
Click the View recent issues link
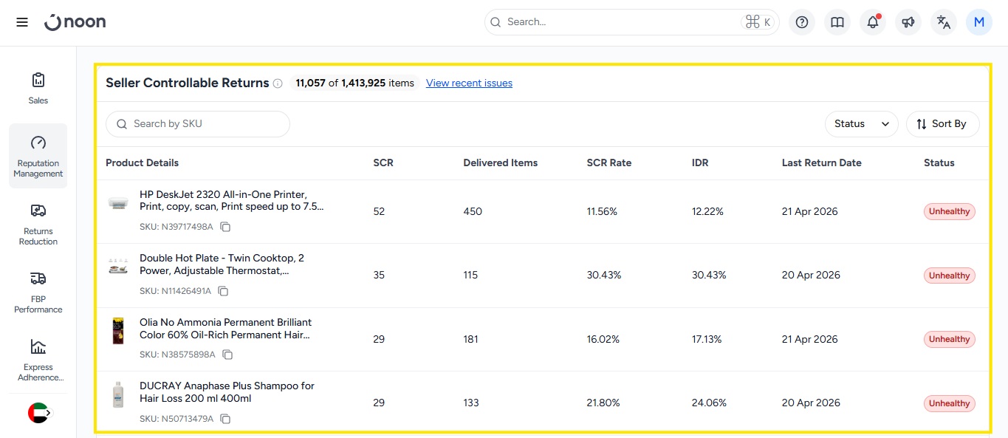click(x=469, y=83)
